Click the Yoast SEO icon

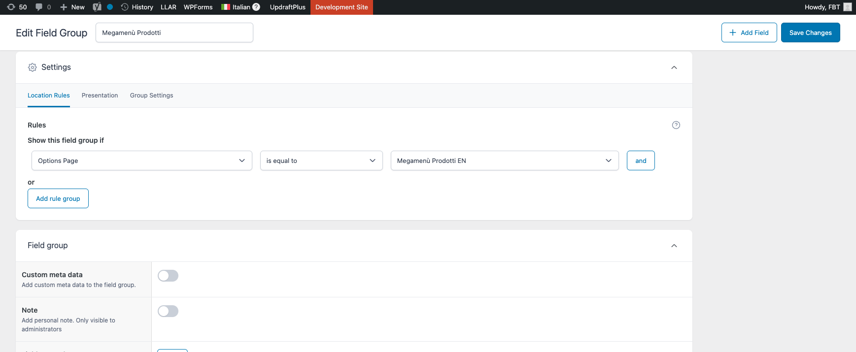coord(97,7)
